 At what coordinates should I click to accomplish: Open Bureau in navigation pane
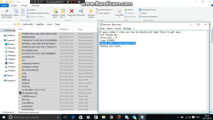tap(10, 44)
